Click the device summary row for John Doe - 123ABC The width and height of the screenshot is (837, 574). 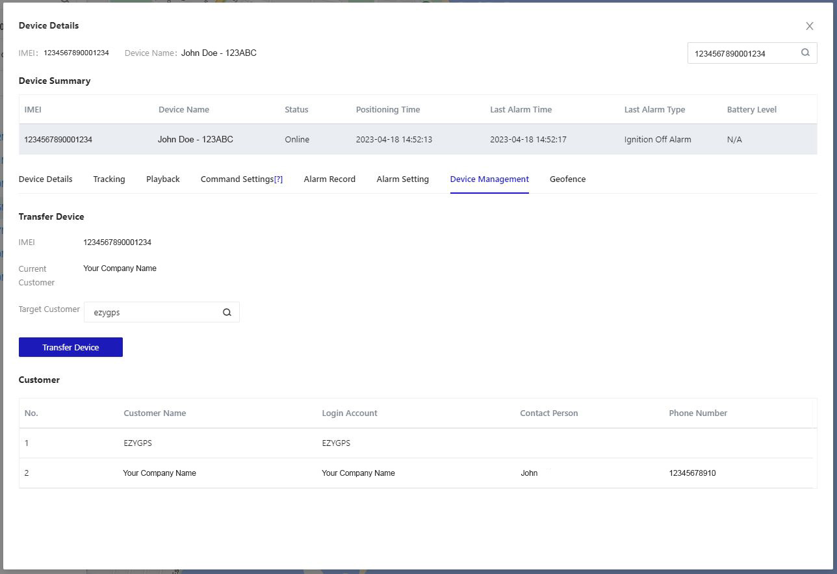coord(417,139)
